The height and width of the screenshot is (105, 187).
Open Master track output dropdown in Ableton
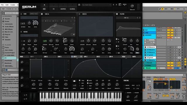pos(161,68)
